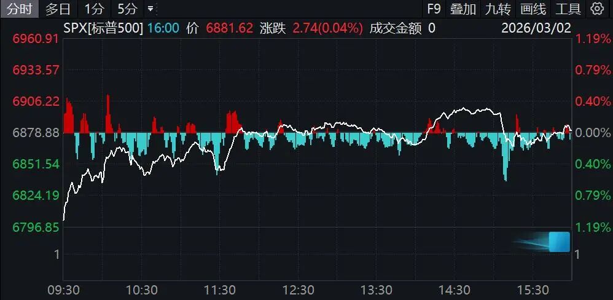Switch to 分时 intraday tab
The height and width of the screenshot is (300, 613).
[20, 9]
